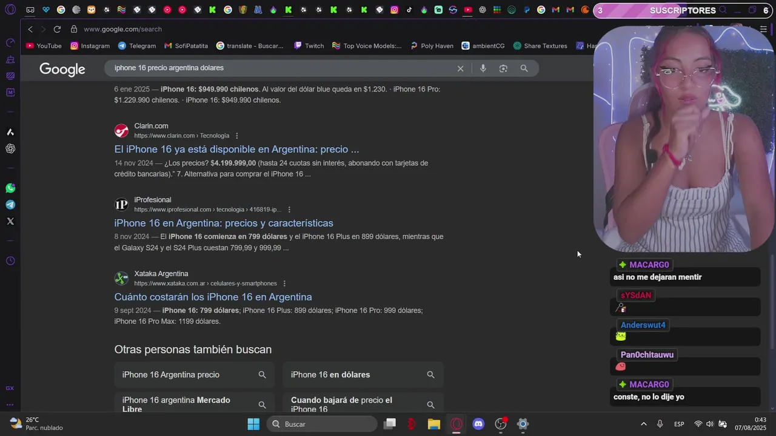776x436 pixels.
Task: Select related search 'iPhone 16 en dólares'
Action: 363,375
